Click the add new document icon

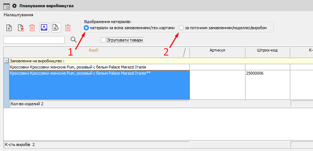coord(9,28)
